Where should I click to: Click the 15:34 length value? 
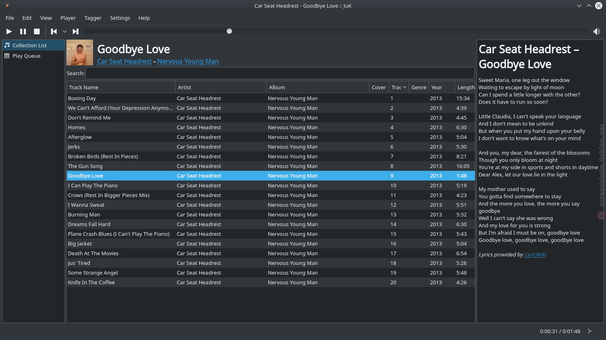click(463, 98)
